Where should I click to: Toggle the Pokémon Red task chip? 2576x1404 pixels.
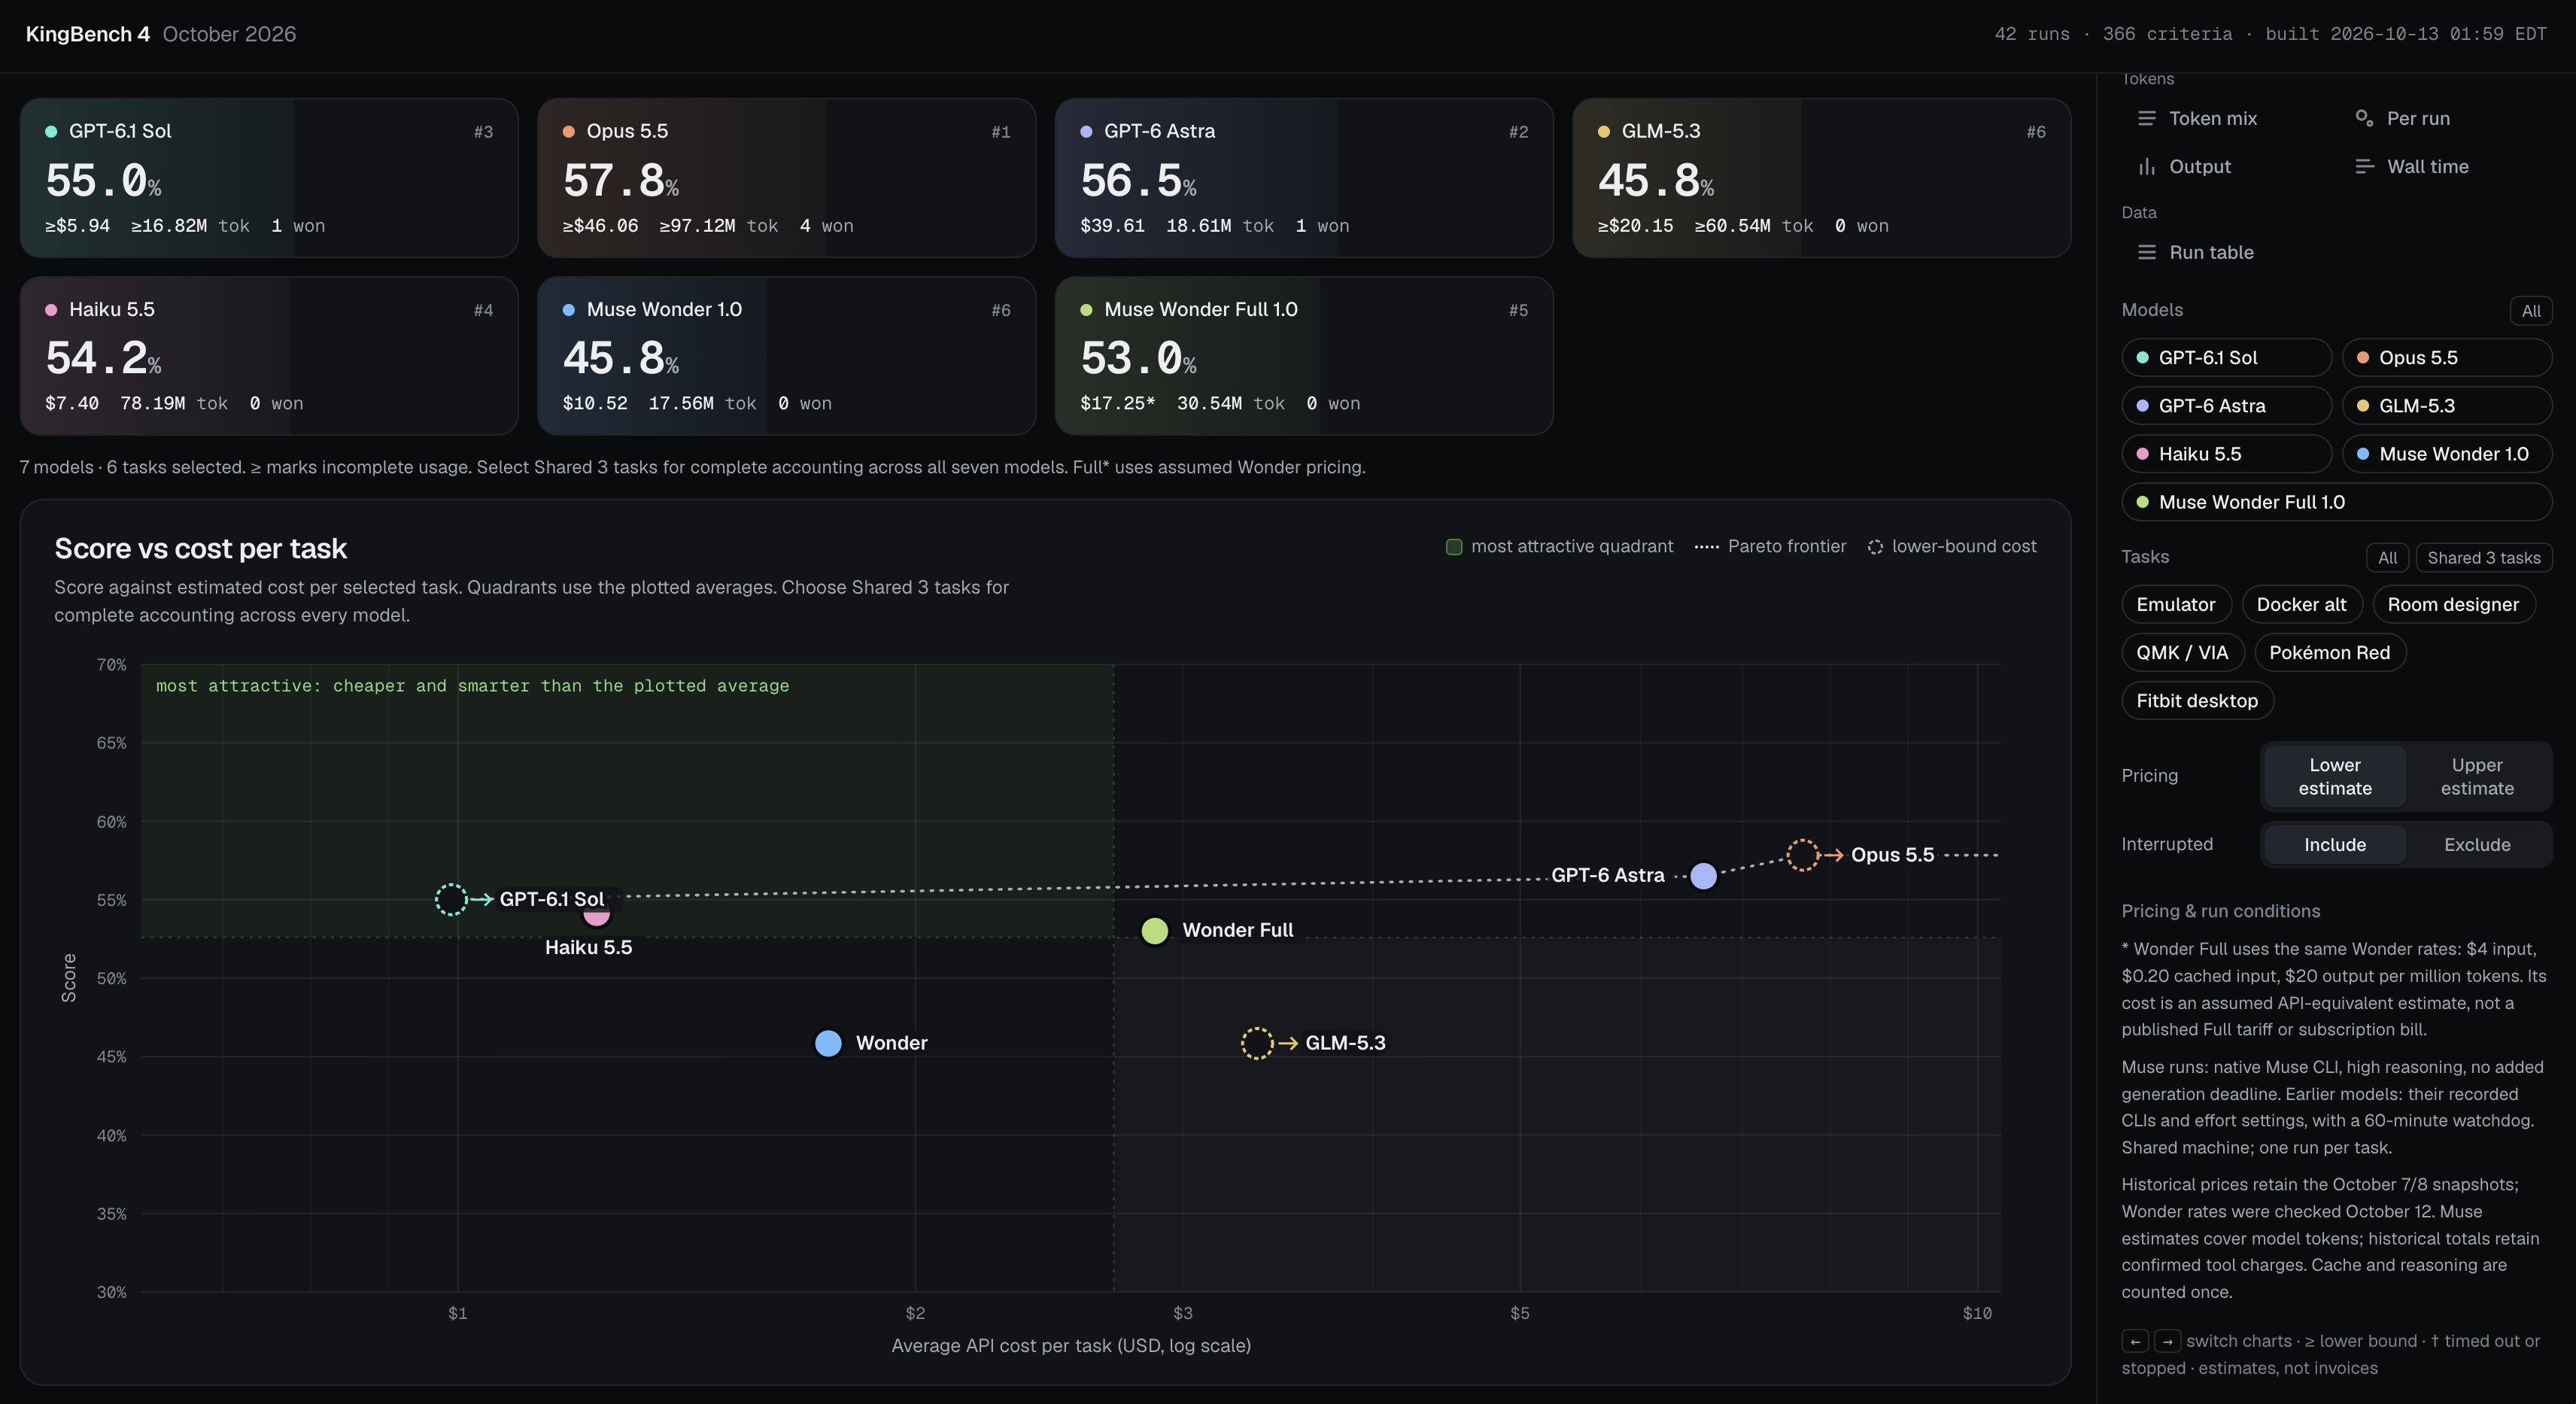coord(2329,652)
